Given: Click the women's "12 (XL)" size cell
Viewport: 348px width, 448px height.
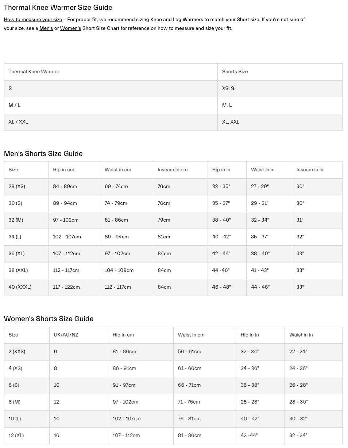Looking at the screenshot, I should coord(16,436).
